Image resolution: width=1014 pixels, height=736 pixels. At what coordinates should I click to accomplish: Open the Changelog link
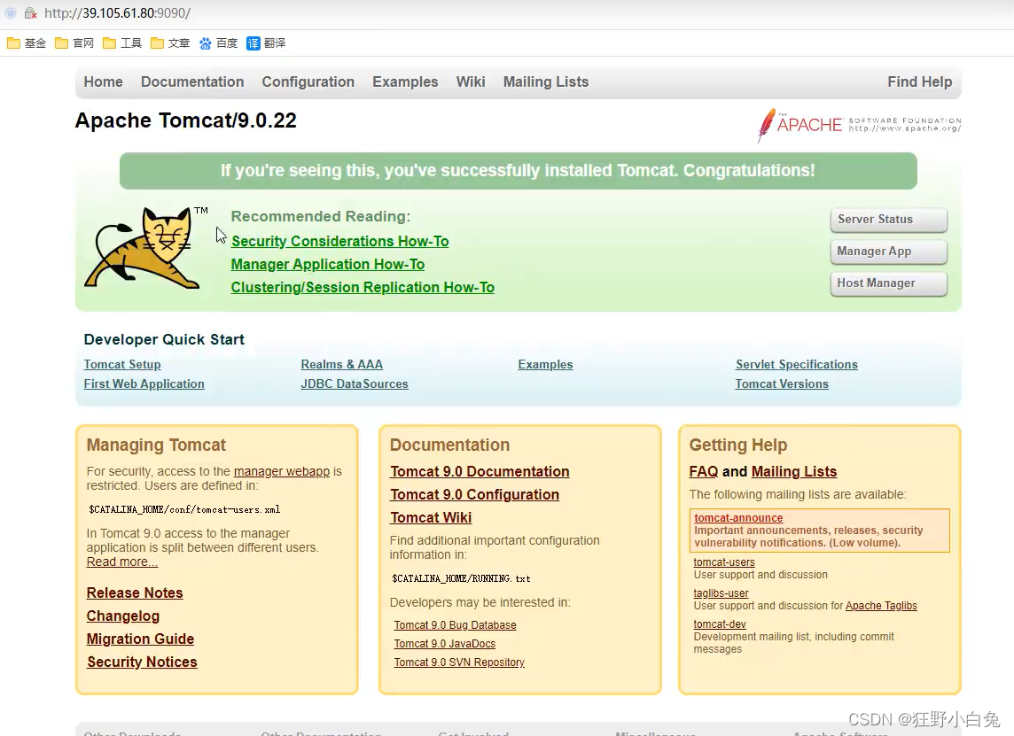pos(123,616)
